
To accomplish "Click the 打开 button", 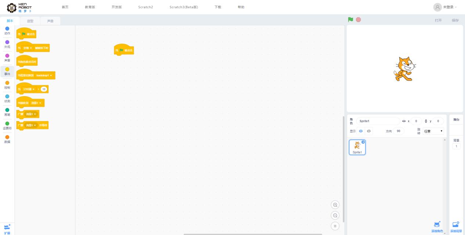I will (438, 20).
